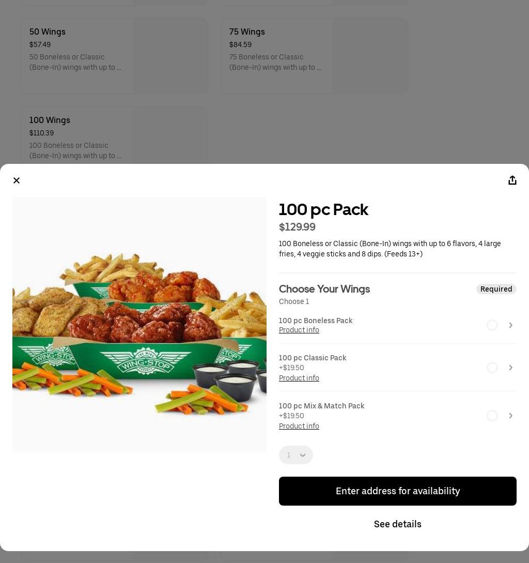The image size is (529, 563).
Task: Expand 100 pc Classic Pack chevron
Action: click(510, 368)
